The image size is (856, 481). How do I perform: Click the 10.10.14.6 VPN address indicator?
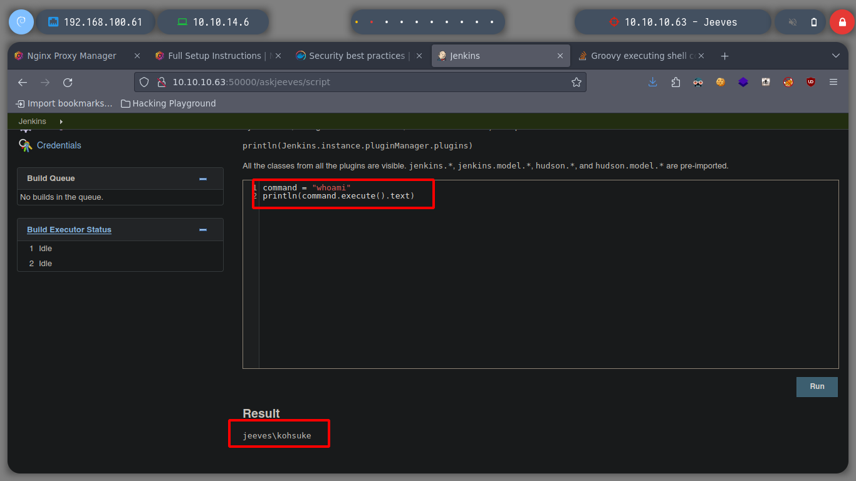point(213,22)
